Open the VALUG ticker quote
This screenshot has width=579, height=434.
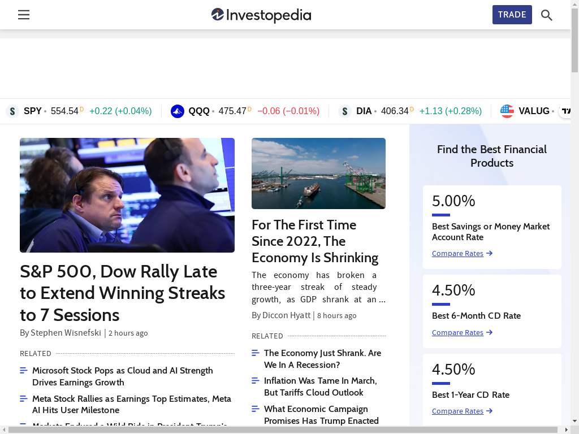tap(528, 111)
